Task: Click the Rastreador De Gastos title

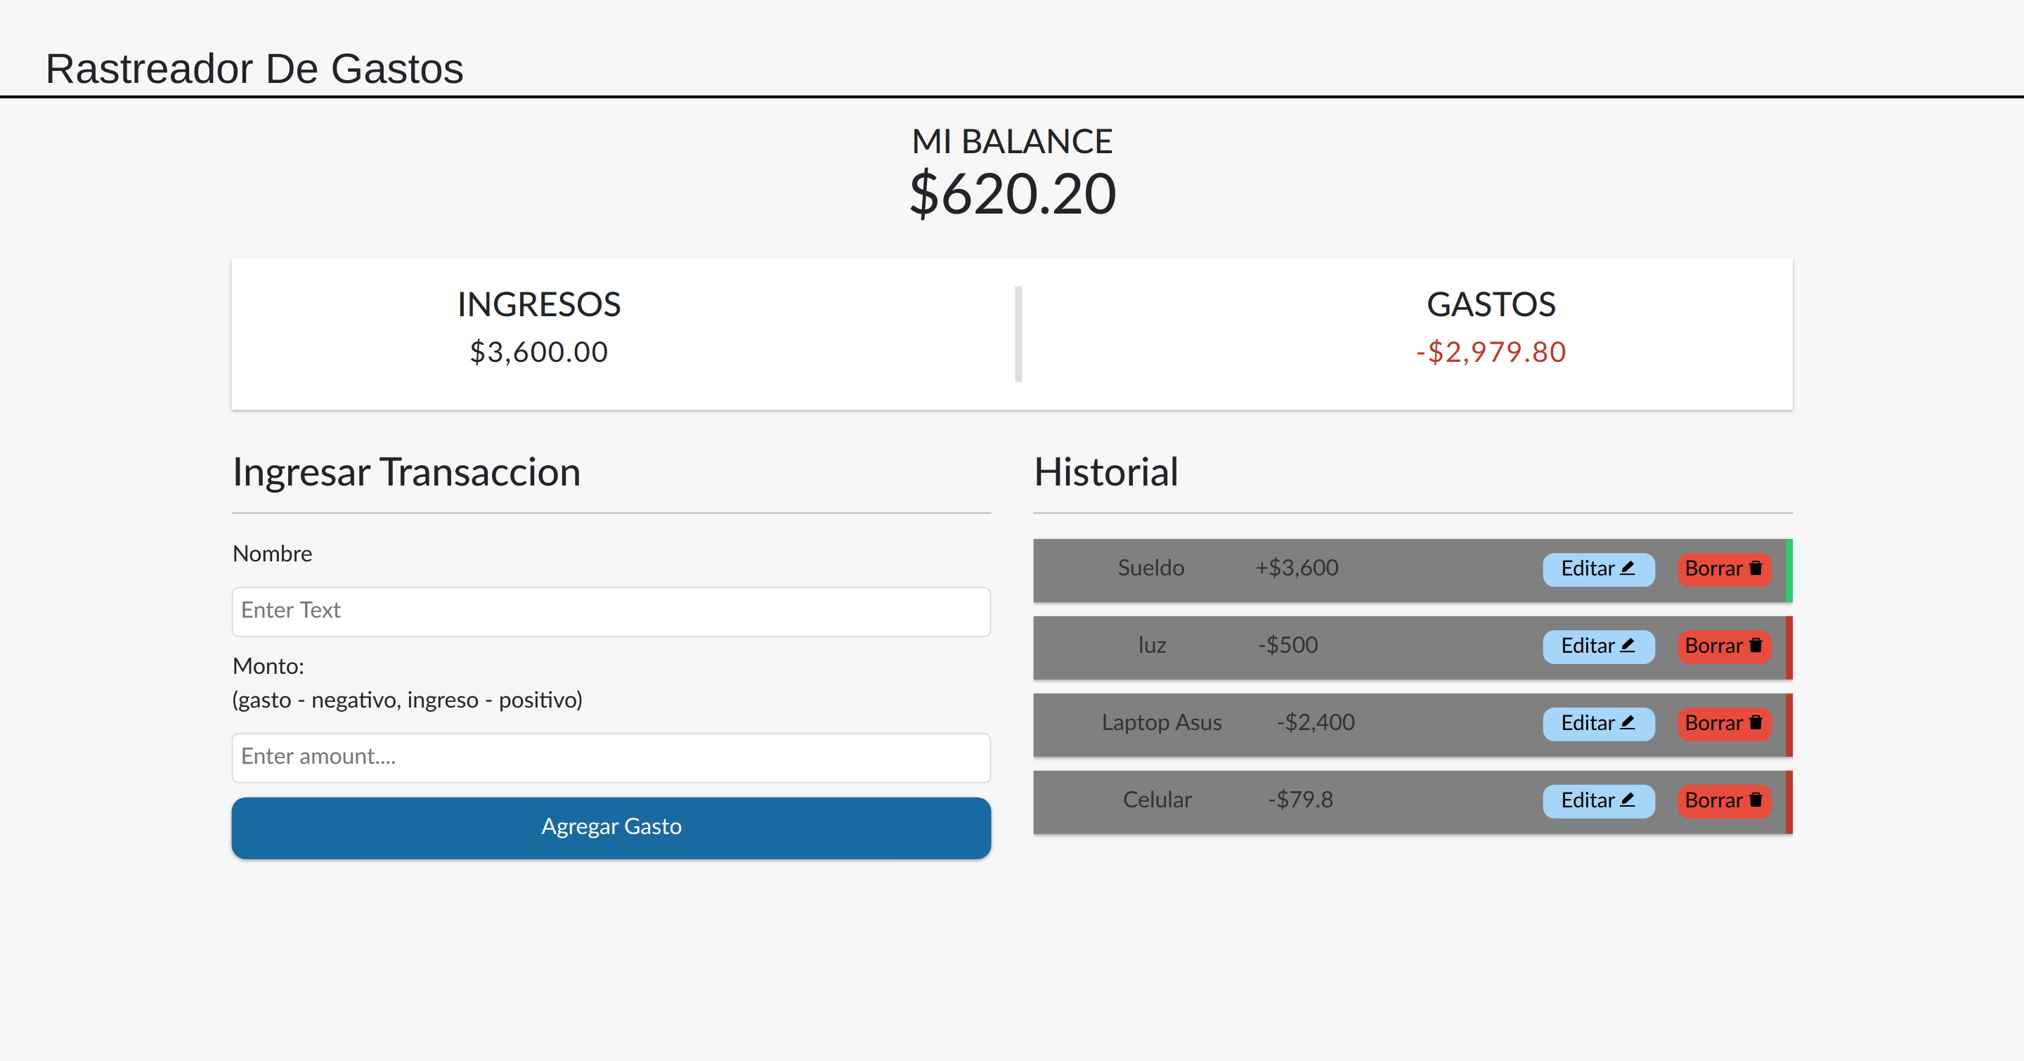Action: pyautogui.click(x=254, y=69)
